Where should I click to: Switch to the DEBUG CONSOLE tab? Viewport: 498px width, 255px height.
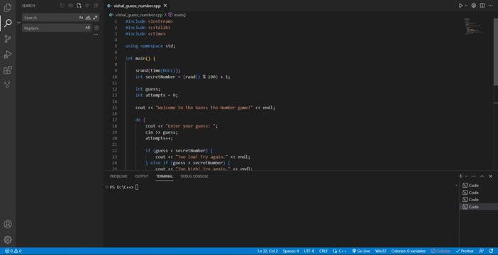click(x=194, y=176)
